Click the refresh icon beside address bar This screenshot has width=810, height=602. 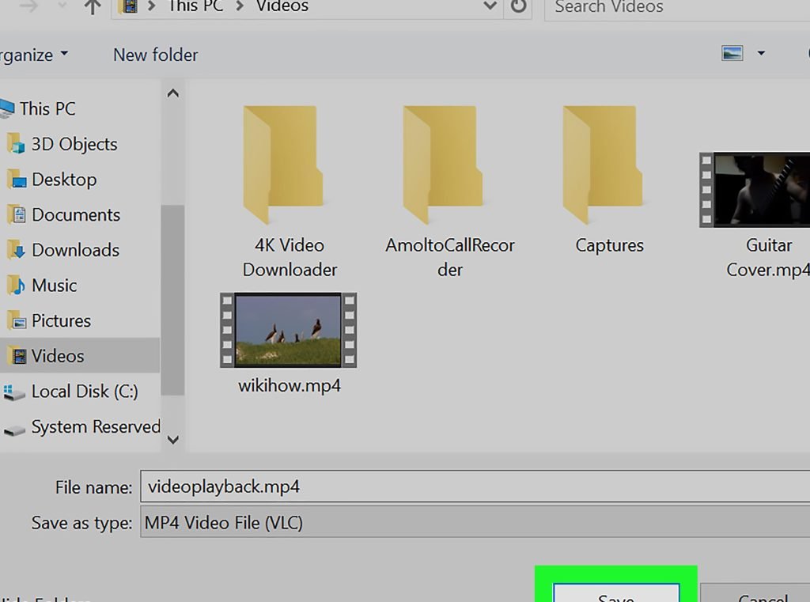[x=518, y=7]
